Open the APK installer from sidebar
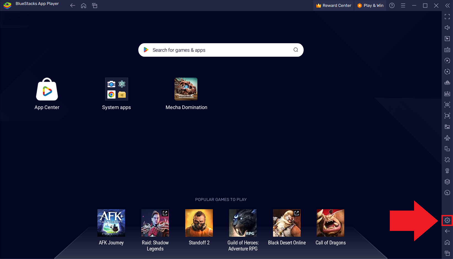This screenshot has width=453, height=259. point(447,94)
